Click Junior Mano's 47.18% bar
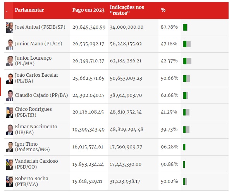Screen dimensions: 234x193 coord(187,44)
